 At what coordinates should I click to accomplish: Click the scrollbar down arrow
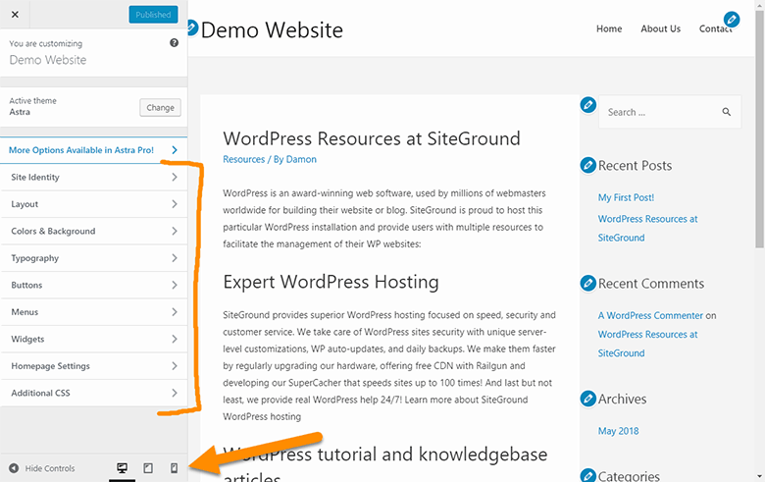(x=760, y=476)
